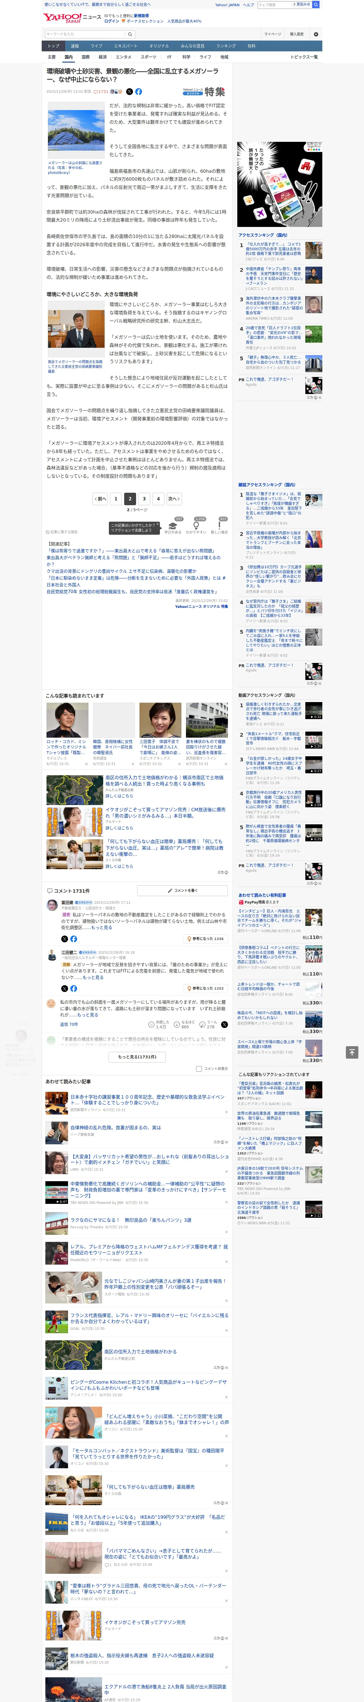Screen dimensions: 364x1702
Task: Click the magnifier icon in keyword search
Action: click(x=130, y=34)
